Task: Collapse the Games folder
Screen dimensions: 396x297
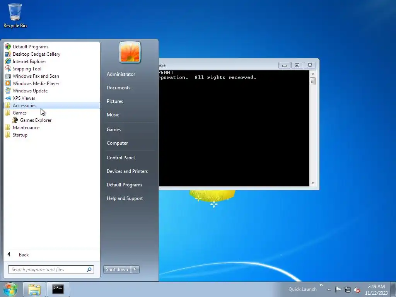Action: click(52, 113)
